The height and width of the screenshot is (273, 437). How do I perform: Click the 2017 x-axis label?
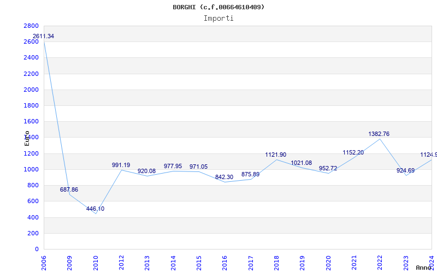[x=251, y=263]
